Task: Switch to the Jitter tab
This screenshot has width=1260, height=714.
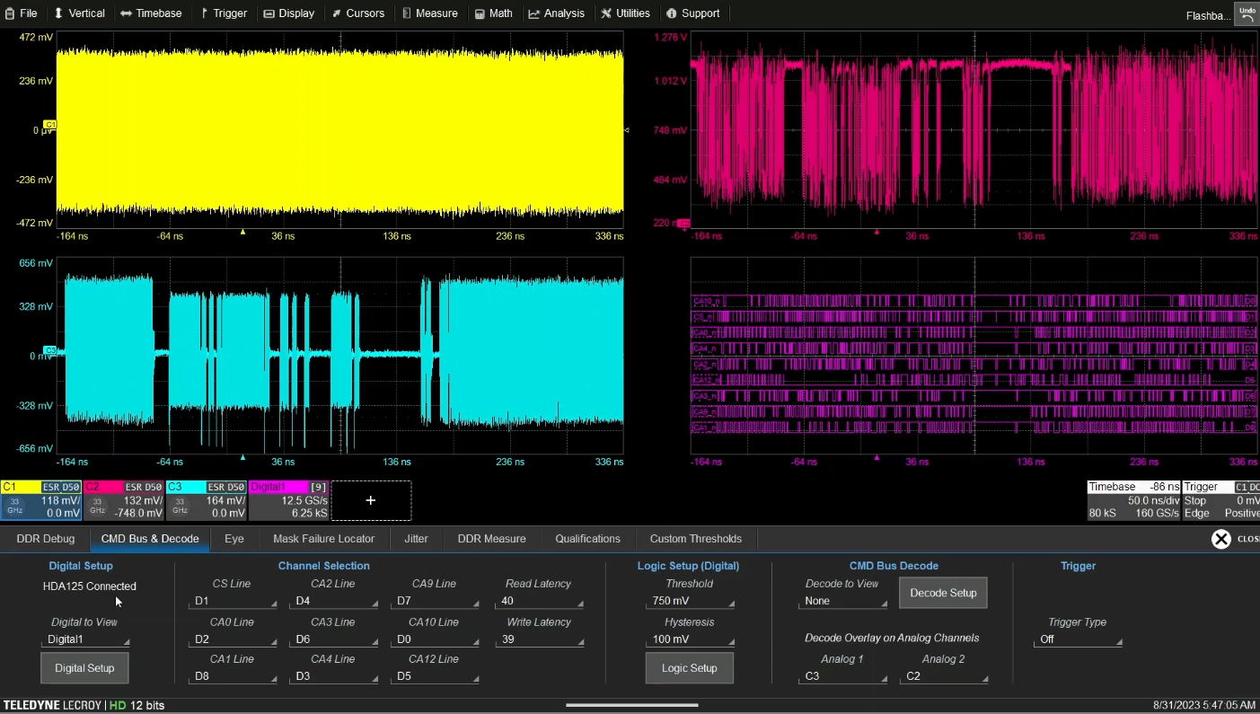Action: [416, 539]
